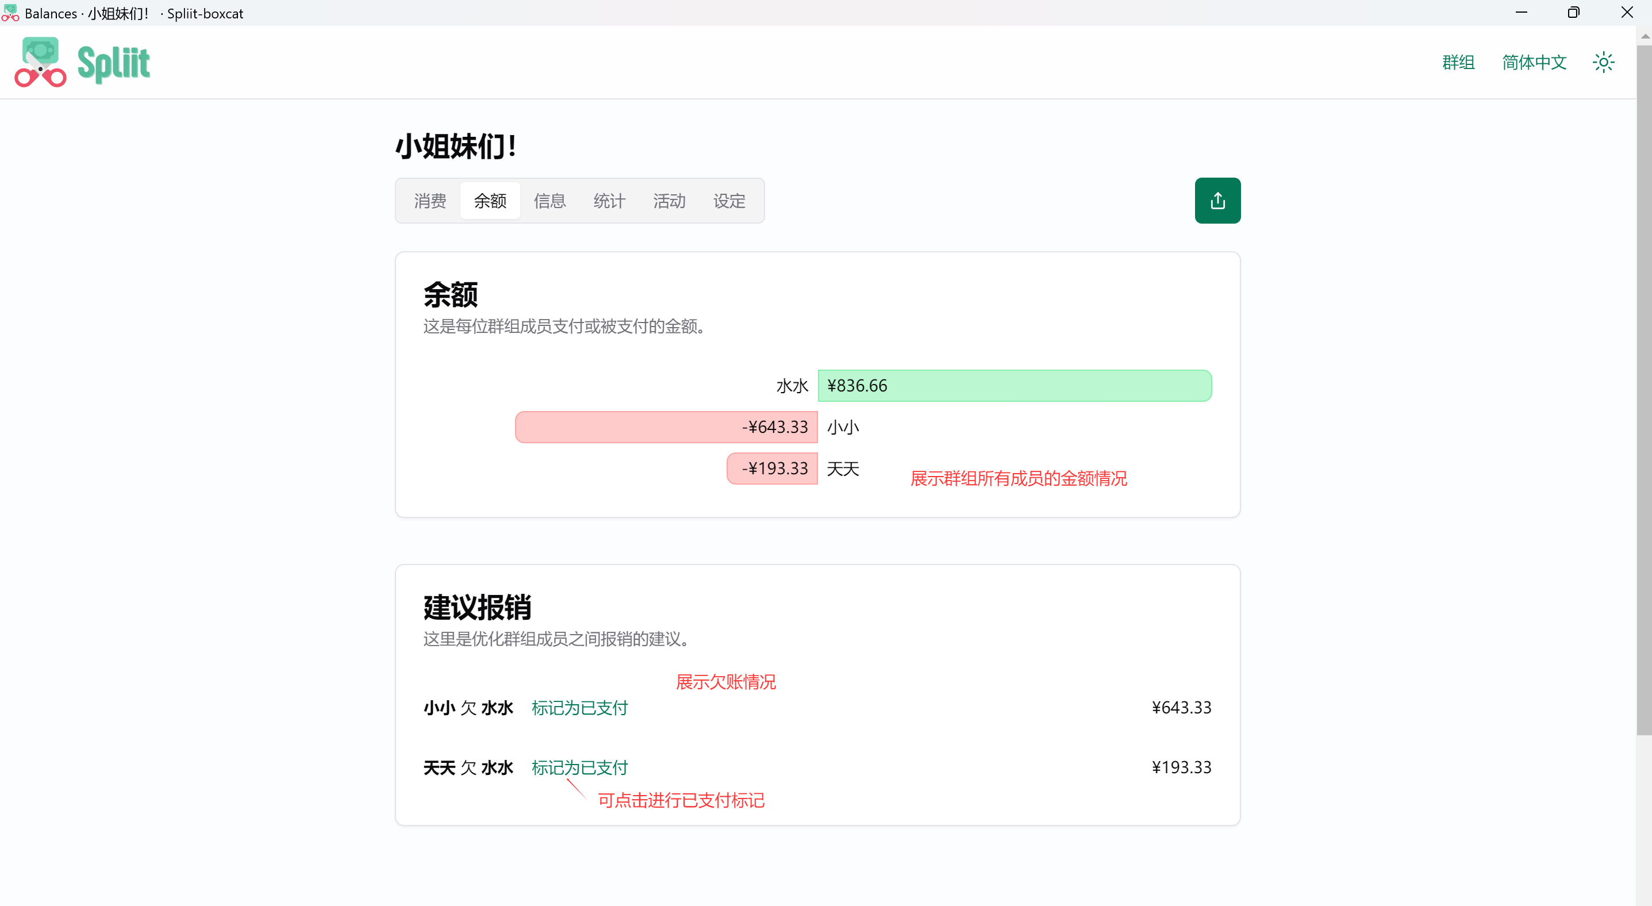Switch to the 活动 tab
The width and height of the screenshot is (1652, 906).
pyautogui.click(x=669, y=201)
